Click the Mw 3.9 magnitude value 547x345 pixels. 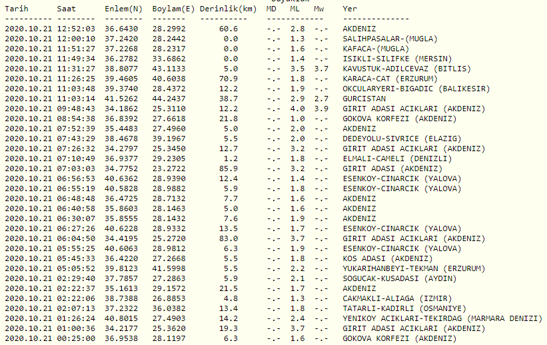point(321,109)
